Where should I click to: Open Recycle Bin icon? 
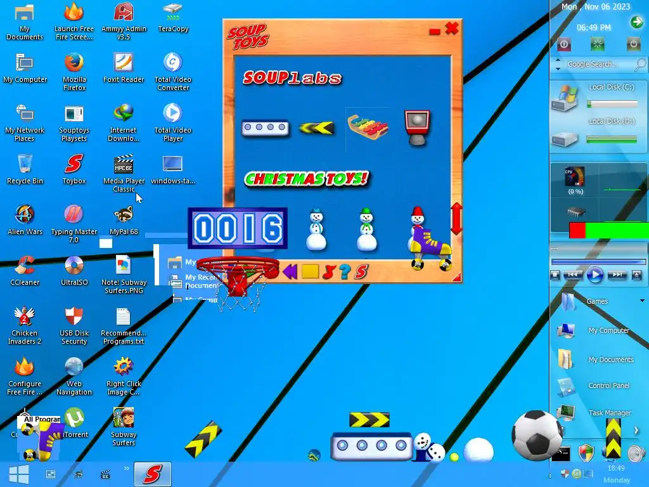point(25,169)
